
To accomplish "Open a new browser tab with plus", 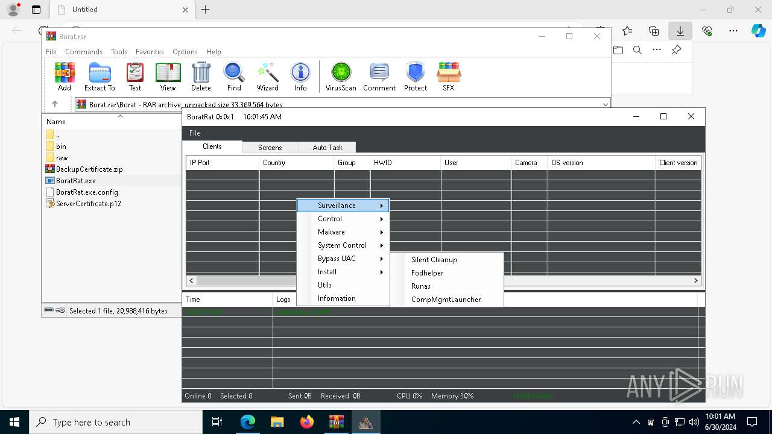I will (x=206, y=10).
